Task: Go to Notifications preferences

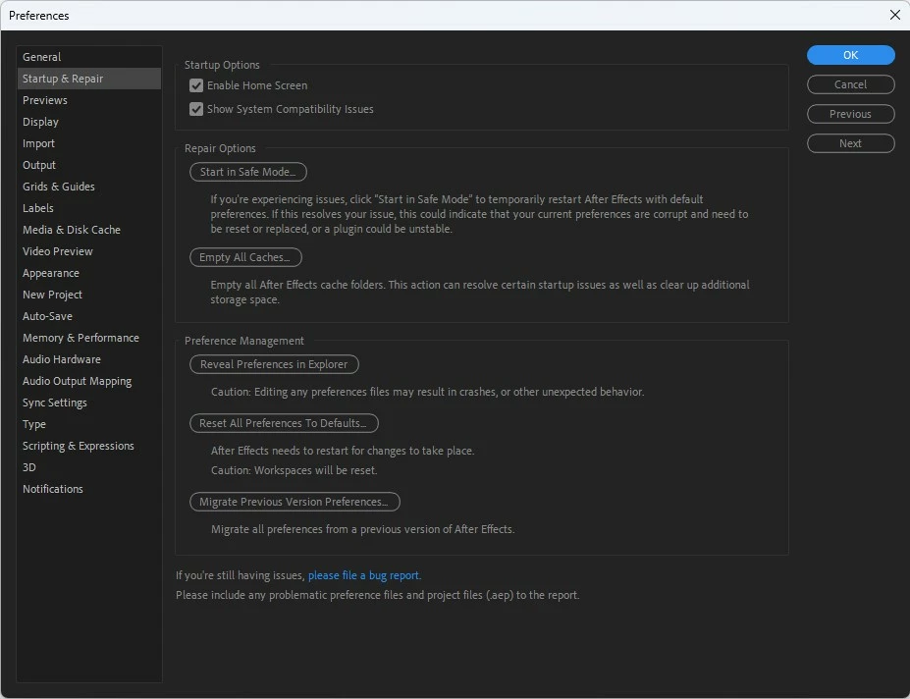Action: click(88, 489)
